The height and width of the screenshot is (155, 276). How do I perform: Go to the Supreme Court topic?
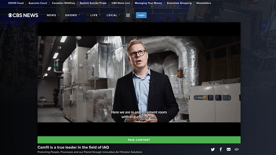(38, 3)
